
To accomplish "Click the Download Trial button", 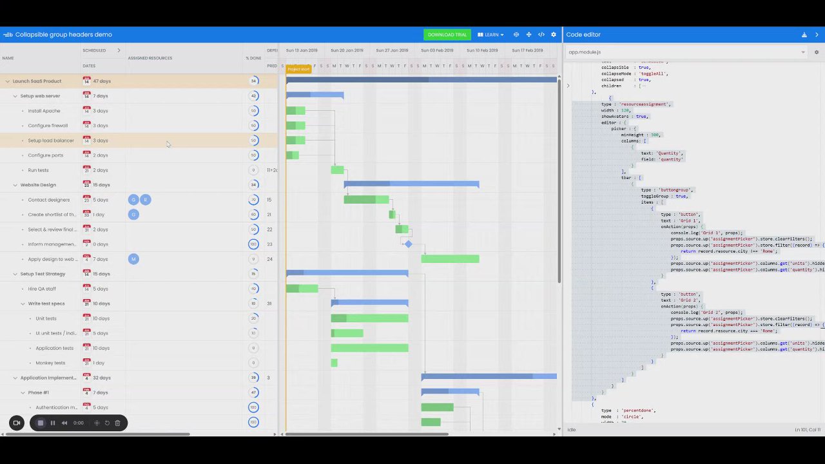I will (447, 35).
